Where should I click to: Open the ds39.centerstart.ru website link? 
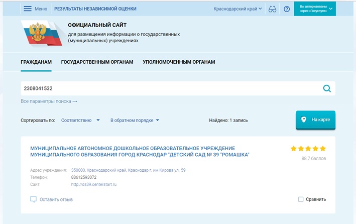(94, 184)
